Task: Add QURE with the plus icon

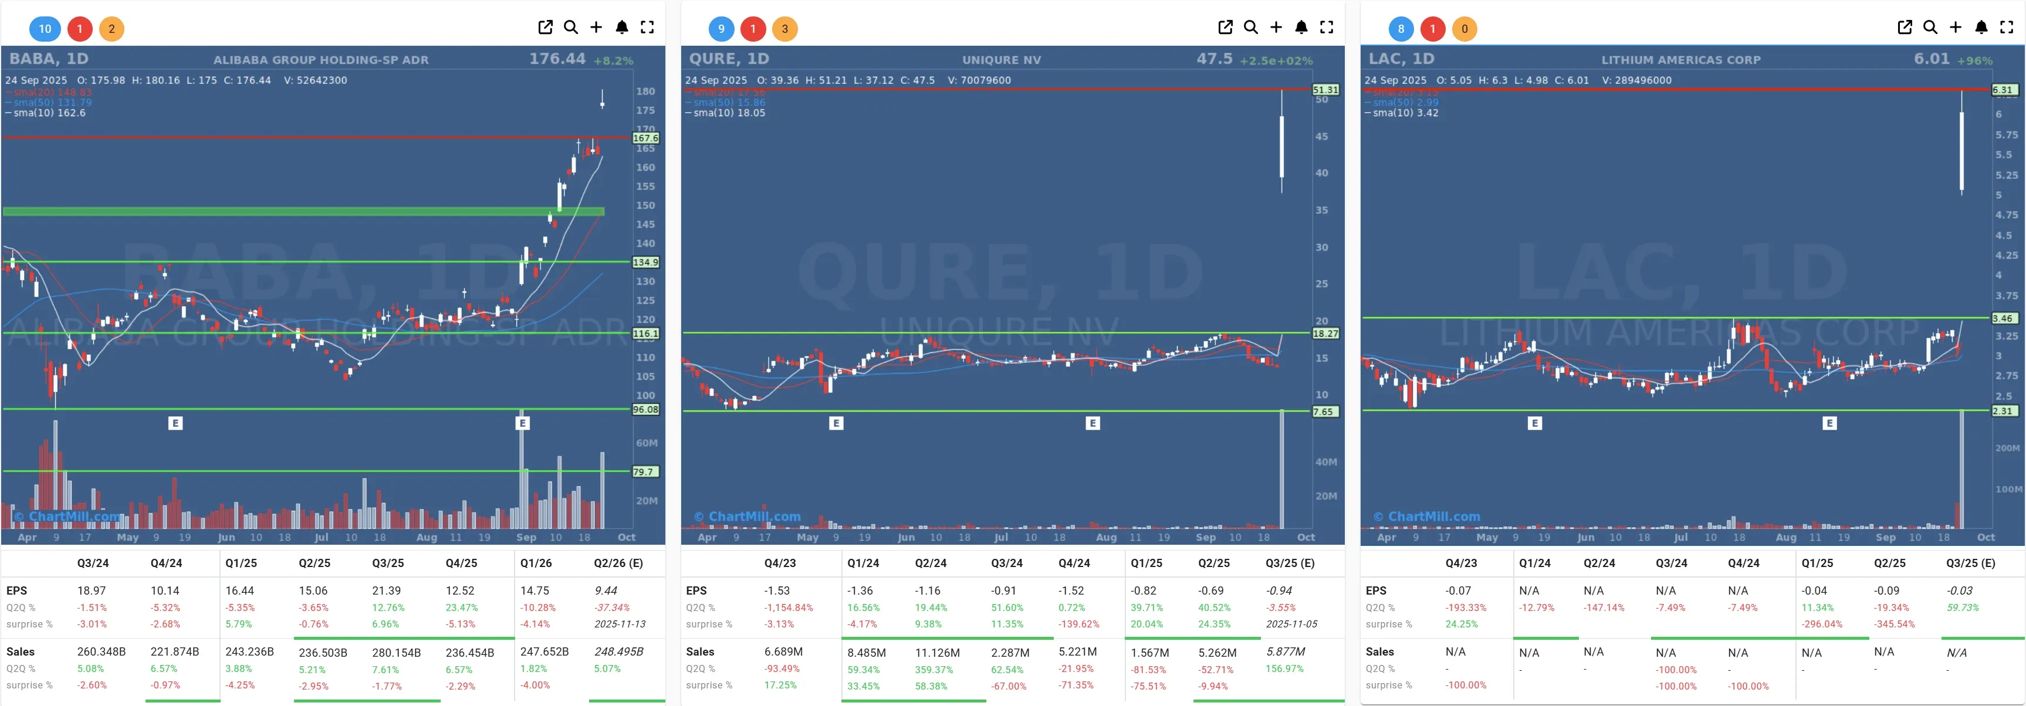Action: click(1276, 28)
